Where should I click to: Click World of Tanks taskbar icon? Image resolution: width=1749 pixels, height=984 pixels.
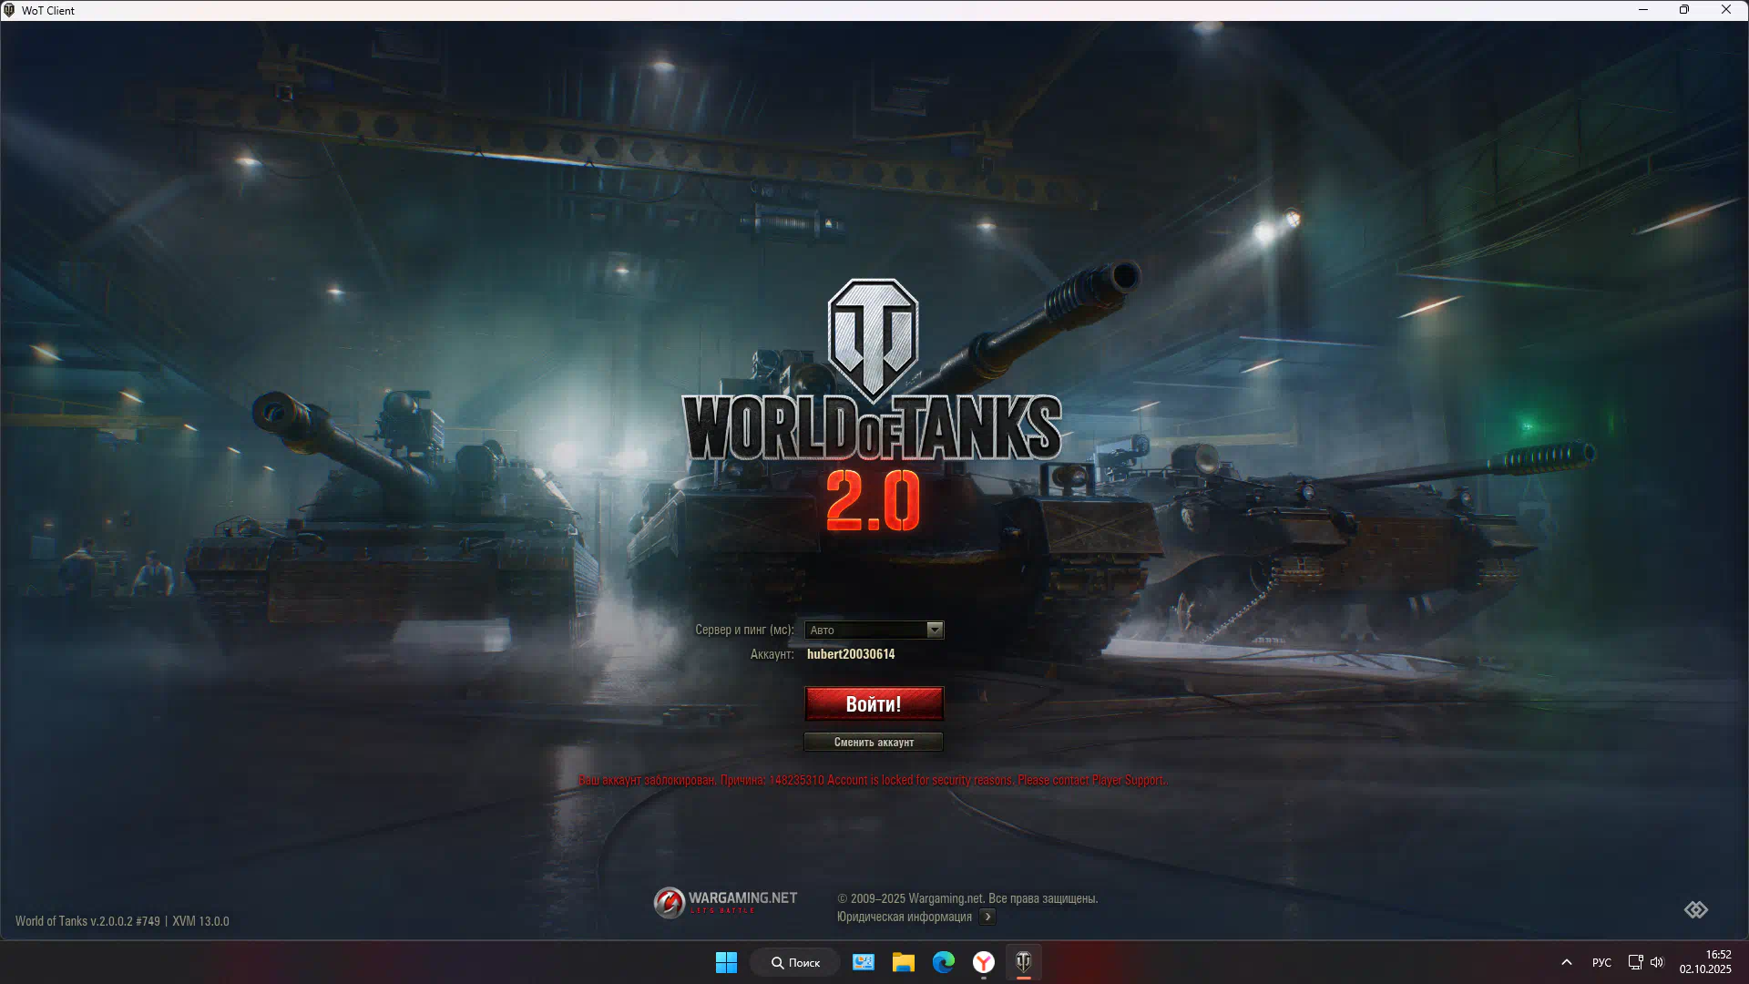(x=1023, y=962)
